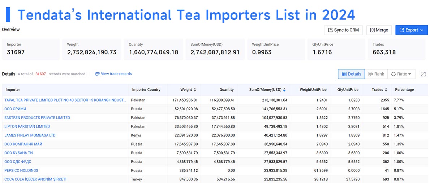
Task: Sort table by the Trades column arrows
Action: [386, 90]
